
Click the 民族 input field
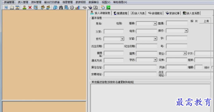point(177,67)
